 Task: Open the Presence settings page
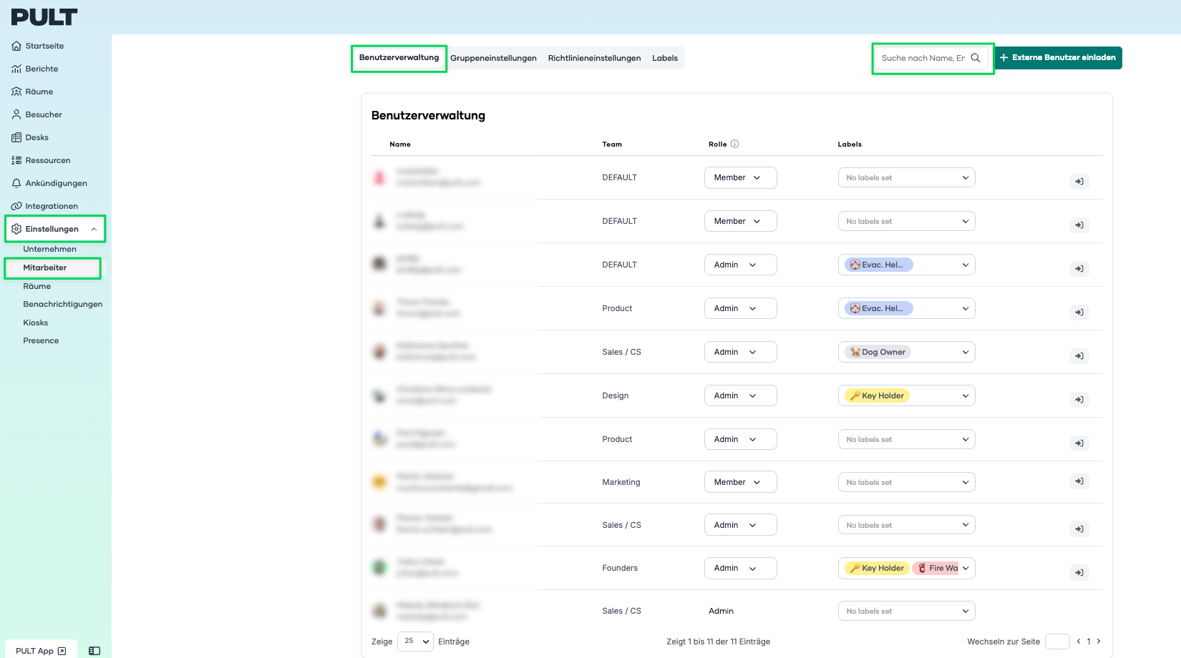[41, 340]
